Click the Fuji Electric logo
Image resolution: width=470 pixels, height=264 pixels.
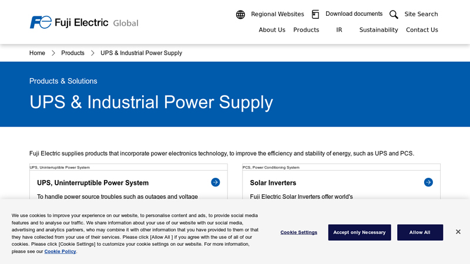(x=69, y=22)
